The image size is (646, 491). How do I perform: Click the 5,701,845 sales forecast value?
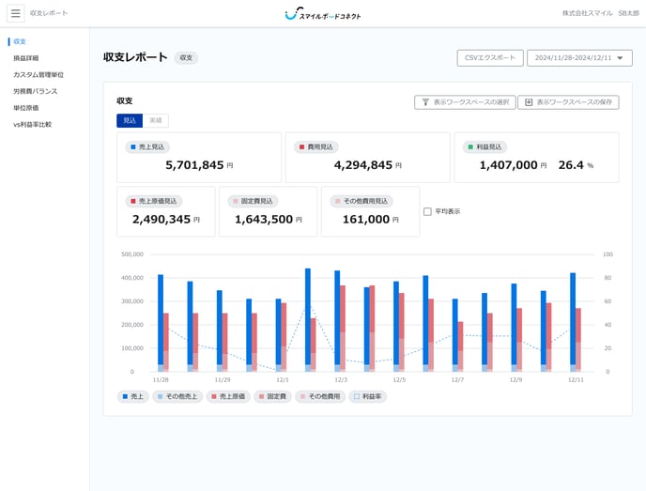(194, 165)
